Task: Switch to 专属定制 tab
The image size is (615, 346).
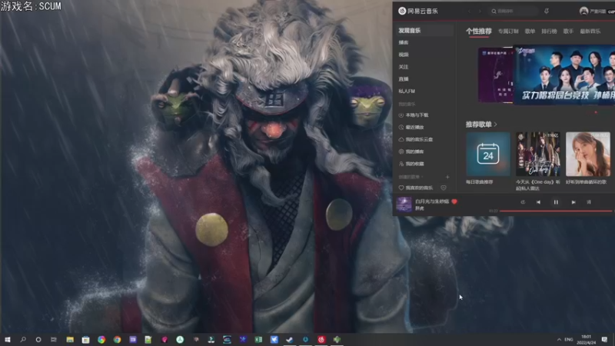Action: [508, 31]
